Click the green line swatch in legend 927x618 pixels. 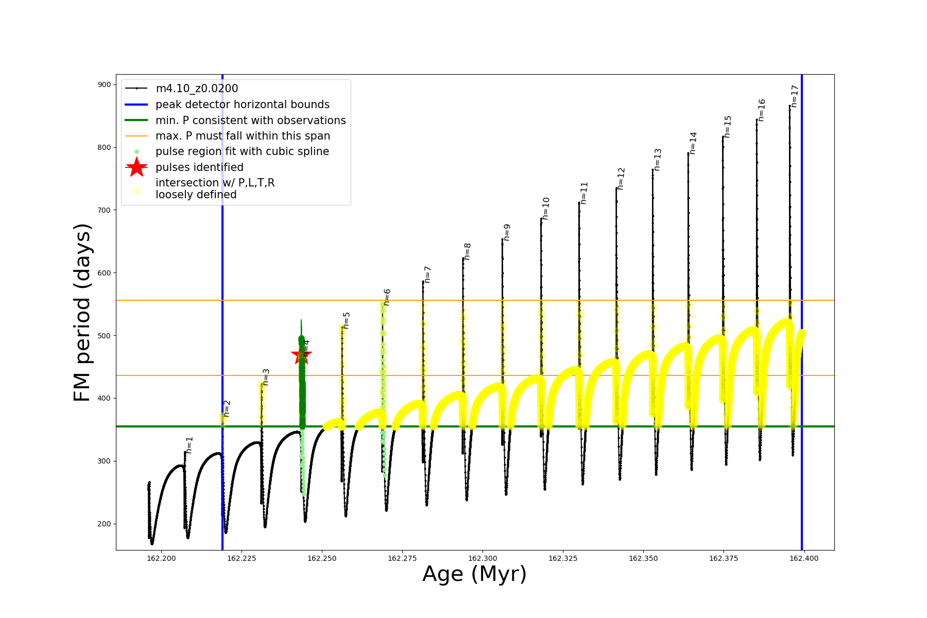[x=136, y=120]
